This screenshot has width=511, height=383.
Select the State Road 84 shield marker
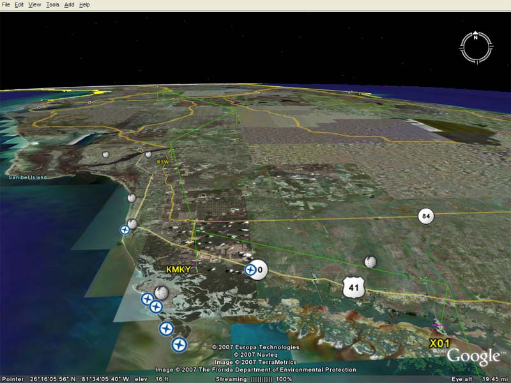[x=427, y=216]
